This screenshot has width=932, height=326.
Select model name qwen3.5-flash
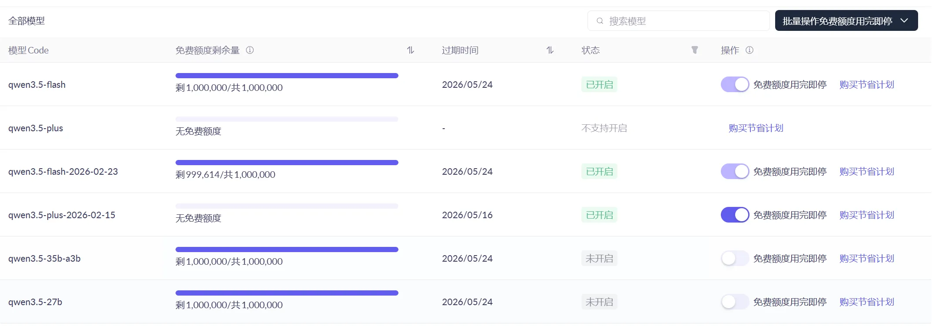[x=37, y=85]
